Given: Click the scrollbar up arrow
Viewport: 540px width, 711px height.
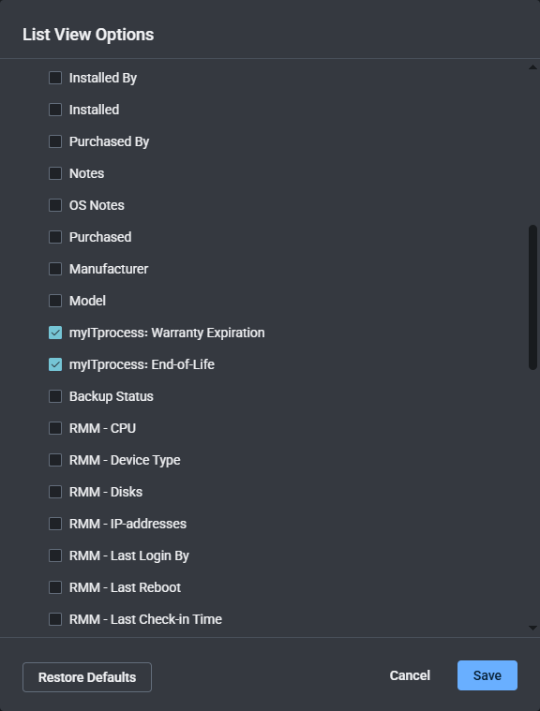Looking at the screenshot, I should click(532, 67).
